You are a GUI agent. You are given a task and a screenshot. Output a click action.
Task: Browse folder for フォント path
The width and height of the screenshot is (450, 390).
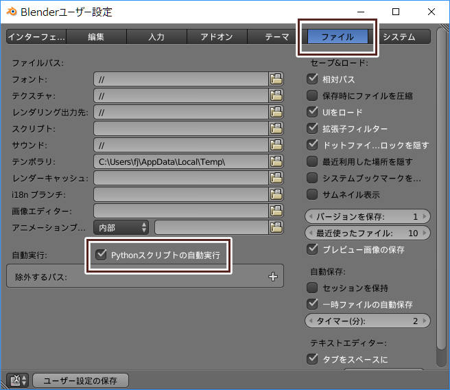coord(276,79)
